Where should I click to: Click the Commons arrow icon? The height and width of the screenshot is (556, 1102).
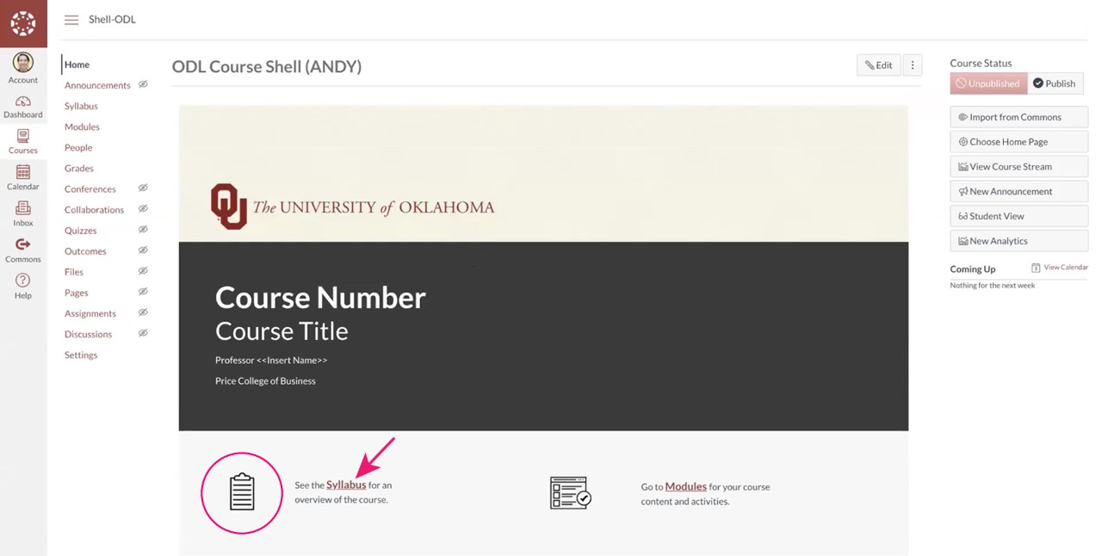coord(23,245)
